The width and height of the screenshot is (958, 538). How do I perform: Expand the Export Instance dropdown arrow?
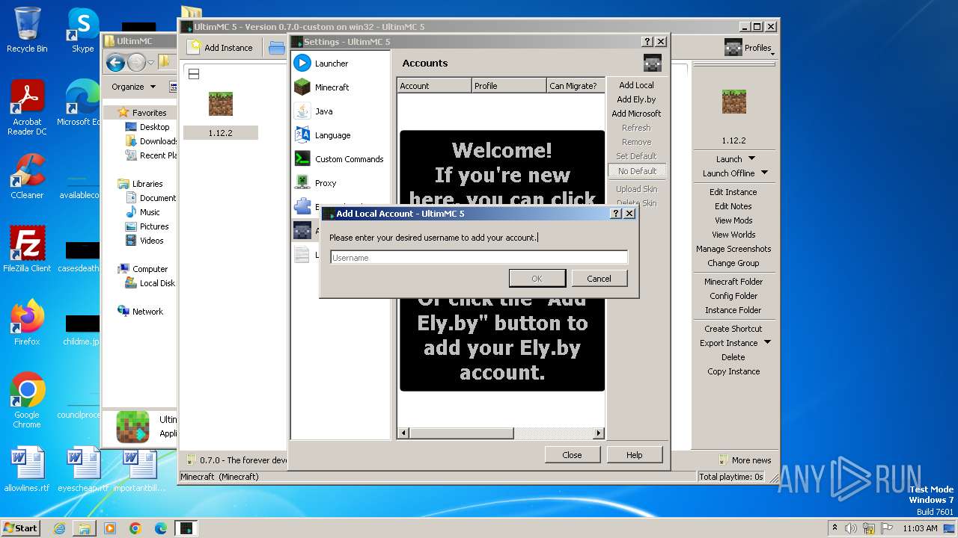tap(767, 343)
